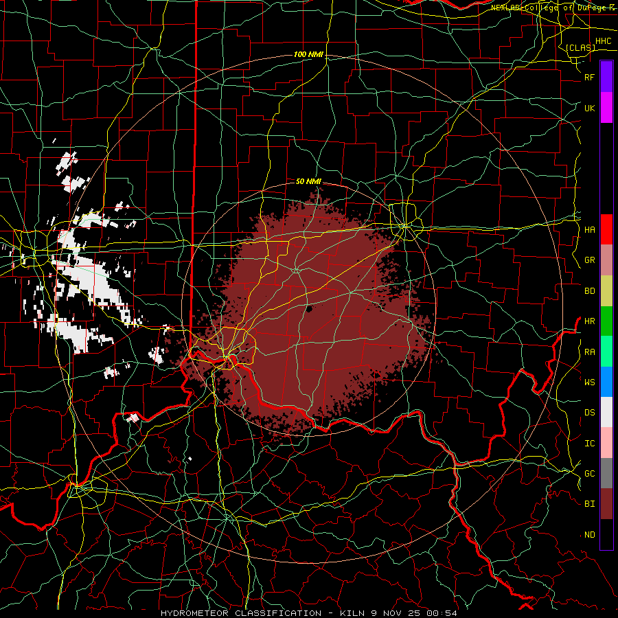Viewport: 618px width, 618px height.
Task: Click the NEXLAB College of DuPage credit
Action: (x=552, y=8)
